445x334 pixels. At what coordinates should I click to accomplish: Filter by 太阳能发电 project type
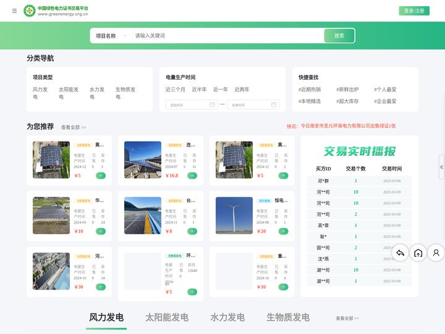point(69,93)
